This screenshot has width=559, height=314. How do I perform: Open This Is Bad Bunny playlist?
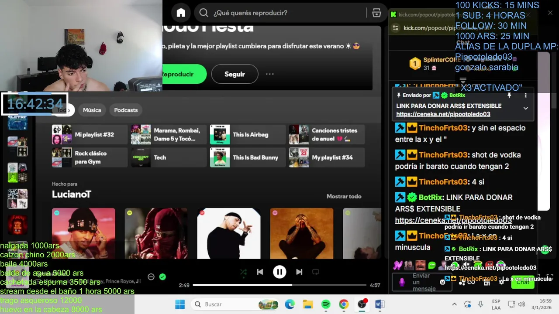tap(248, 157)
